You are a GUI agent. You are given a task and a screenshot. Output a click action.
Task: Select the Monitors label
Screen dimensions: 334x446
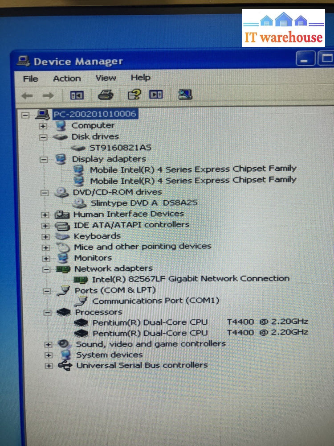(x=93, y=258)
